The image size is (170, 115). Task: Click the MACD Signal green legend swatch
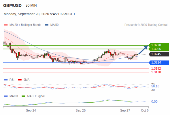click(23, 96)
